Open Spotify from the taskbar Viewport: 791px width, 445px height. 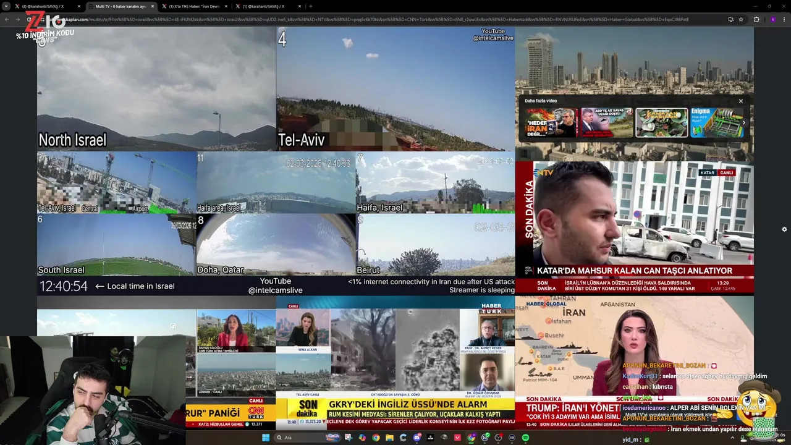525,438
